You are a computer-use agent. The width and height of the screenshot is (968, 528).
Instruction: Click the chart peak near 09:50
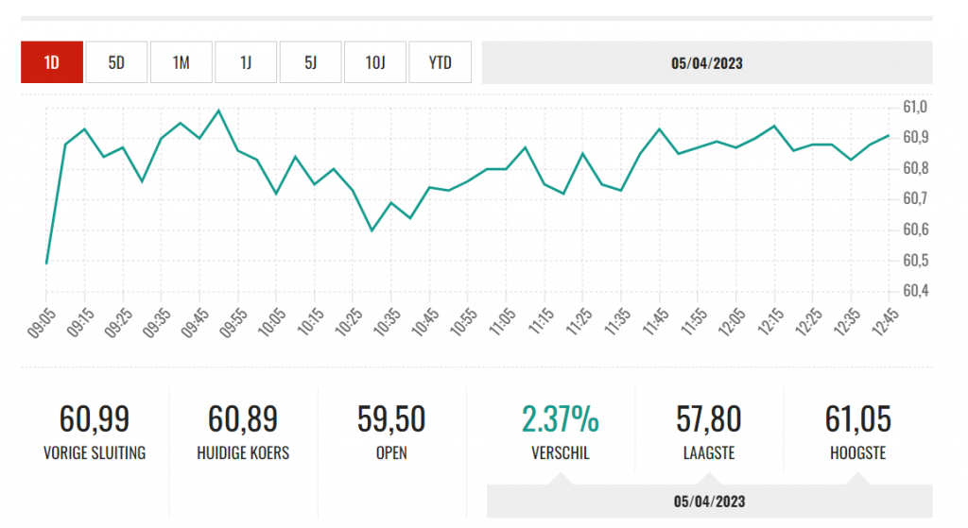pyautogui.click(x=218, y=111)
